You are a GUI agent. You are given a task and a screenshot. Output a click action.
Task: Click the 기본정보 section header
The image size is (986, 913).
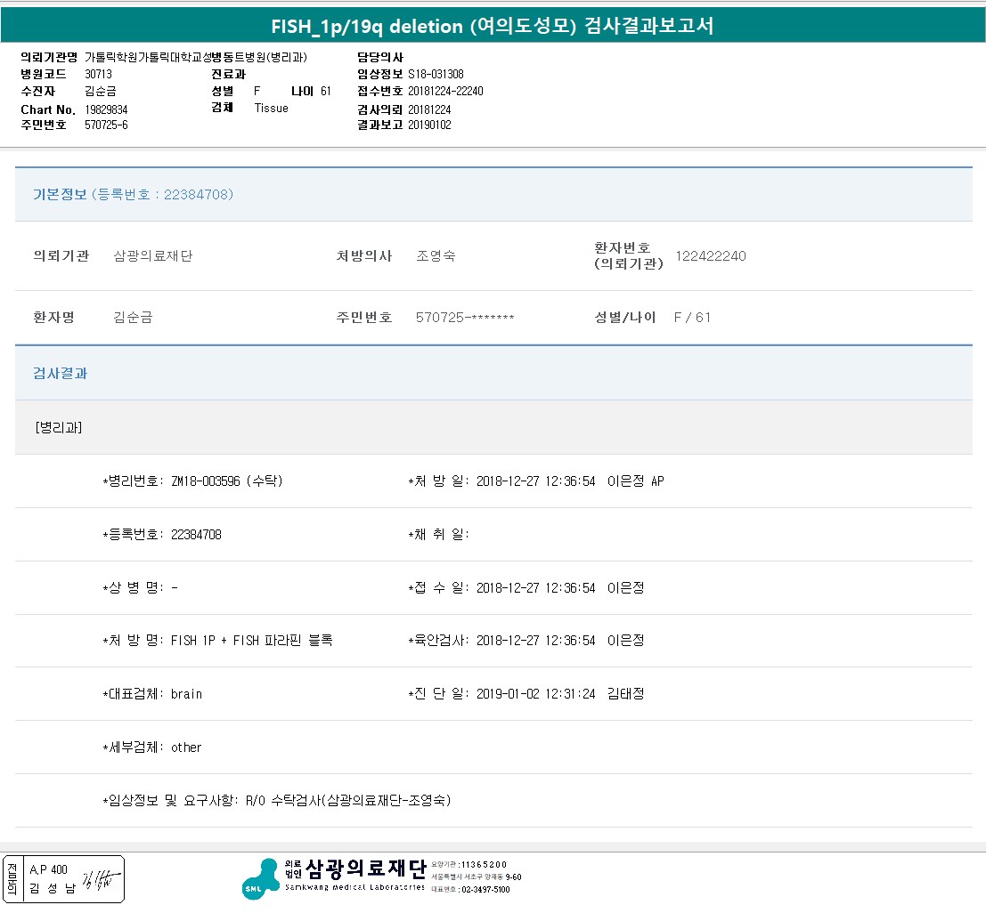[60, 194]
